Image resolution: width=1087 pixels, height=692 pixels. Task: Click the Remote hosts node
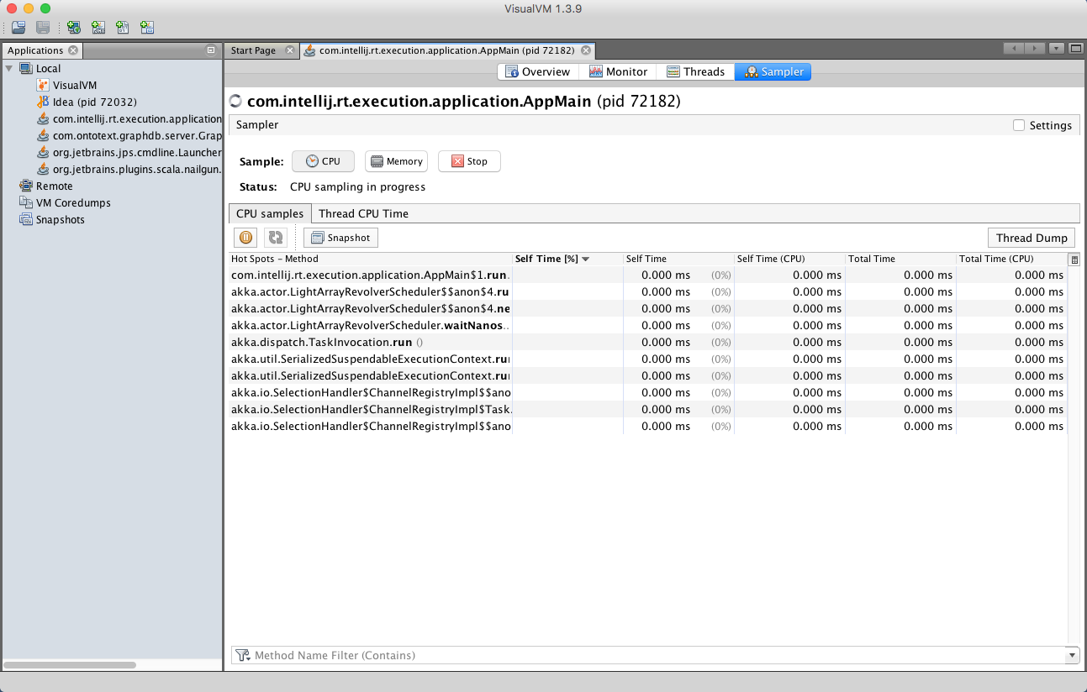coord(46,186)
